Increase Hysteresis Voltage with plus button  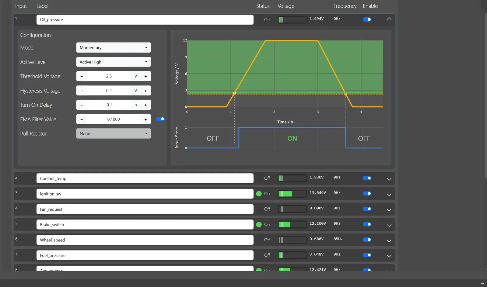pyautogui.click(x=145, y=91)
